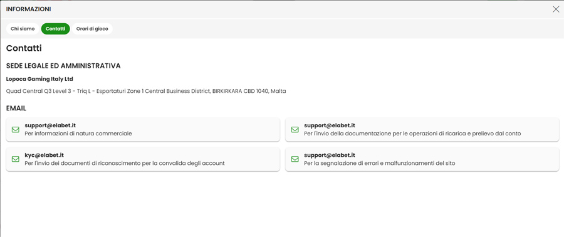Click envelope icon next to kyc@elabet.it
Image resolution: width=564 pixels, height=237 pixels.
tap(16, 159)
